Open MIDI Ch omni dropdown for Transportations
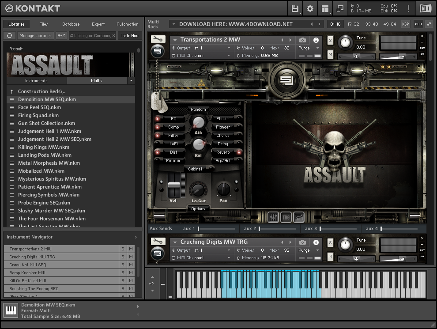This screenshot has height=329, width=437. 229,56
